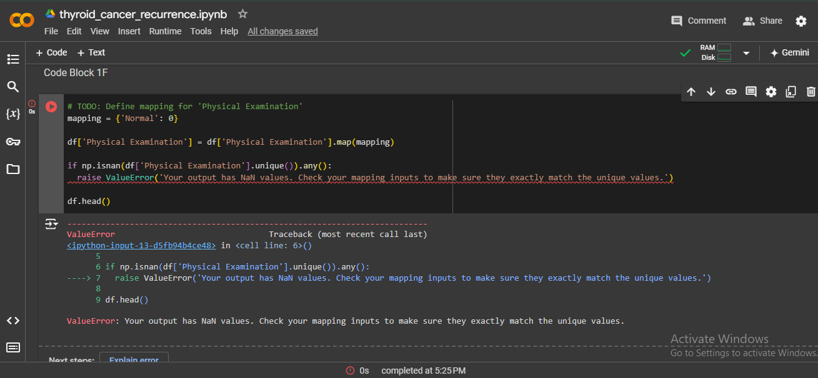Click the notebook title thyroid_cancer_recurrence.ipynb
Screen dimensions: 818x378
[143, 14]
